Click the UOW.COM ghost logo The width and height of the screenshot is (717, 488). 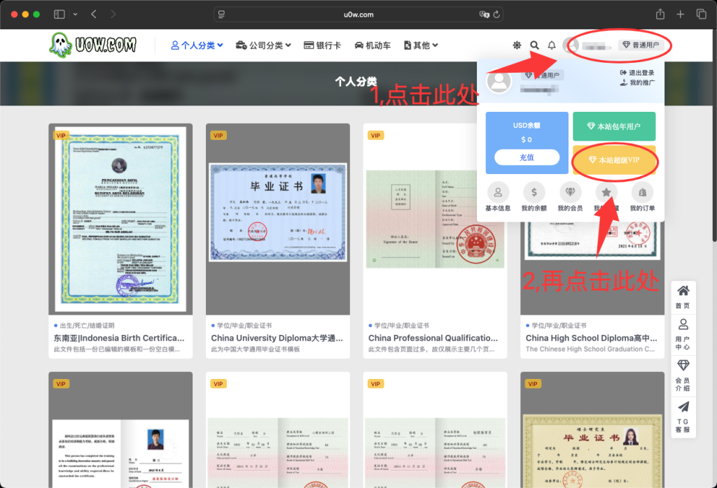point(93,45)
